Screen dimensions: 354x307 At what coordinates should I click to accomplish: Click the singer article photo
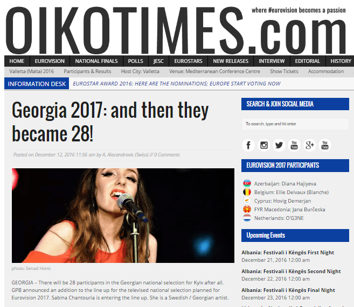click(x=123, y=216)
